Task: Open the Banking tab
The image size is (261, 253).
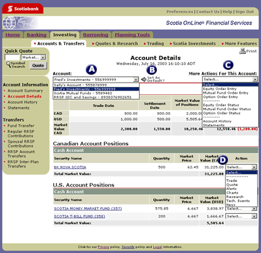Action: click(37, 35)
